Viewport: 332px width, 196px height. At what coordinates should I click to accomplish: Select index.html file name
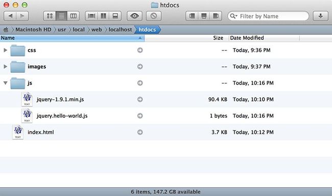coord(41,132)
